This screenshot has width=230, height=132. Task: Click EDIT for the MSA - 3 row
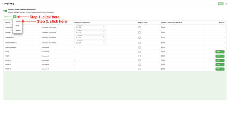click(x=218, y=65)
